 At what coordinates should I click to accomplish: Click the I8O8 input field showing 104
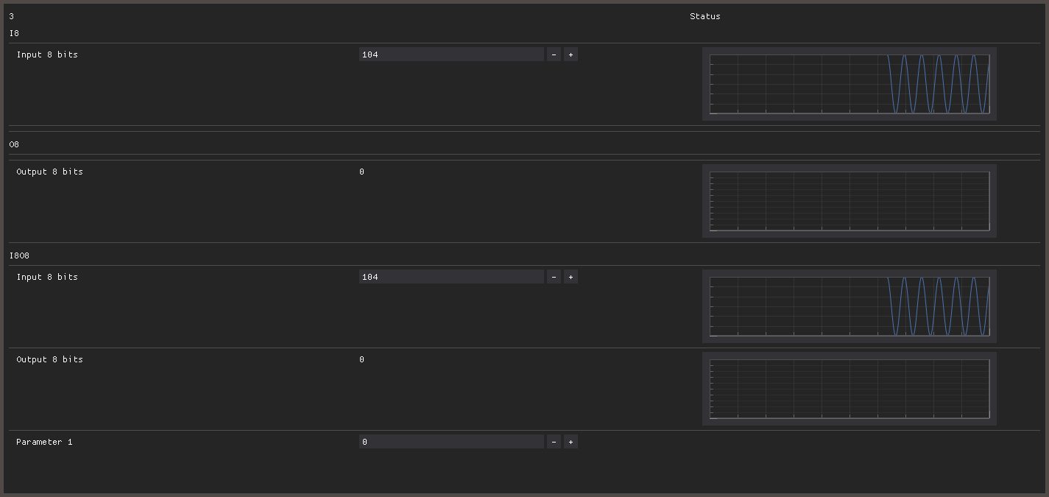point(451,277)
